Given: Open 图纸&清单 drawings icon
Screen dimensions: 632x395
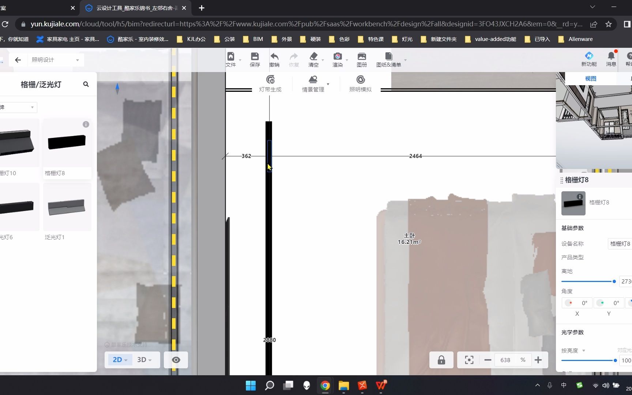Looking at the screenshot, I should [388, 56].
